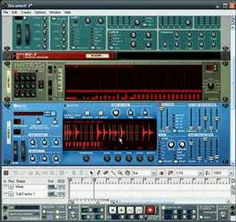This screenshot has width=236, height=222.
Task: Open the 100% quantize strength dropdown
Action: click(x=230, y=173)
